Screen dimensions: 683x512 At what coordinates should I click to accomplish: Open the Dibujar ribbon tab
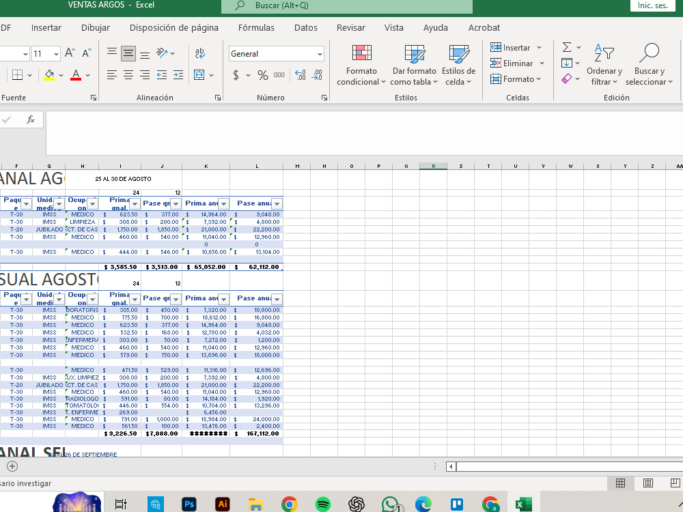96,27
